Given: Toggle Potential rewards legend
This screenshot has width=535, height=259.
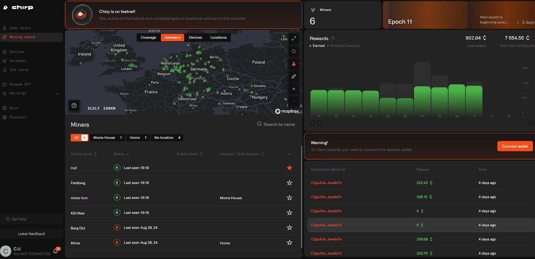Looking at the screenshot, I should [343, 46].
